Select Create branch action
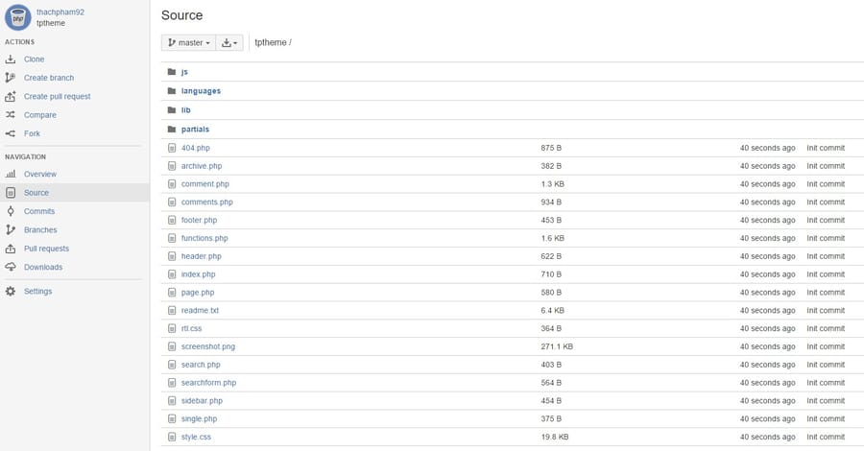Image resolution: width=864 pixels, height=451 pixels. [49, 78]
